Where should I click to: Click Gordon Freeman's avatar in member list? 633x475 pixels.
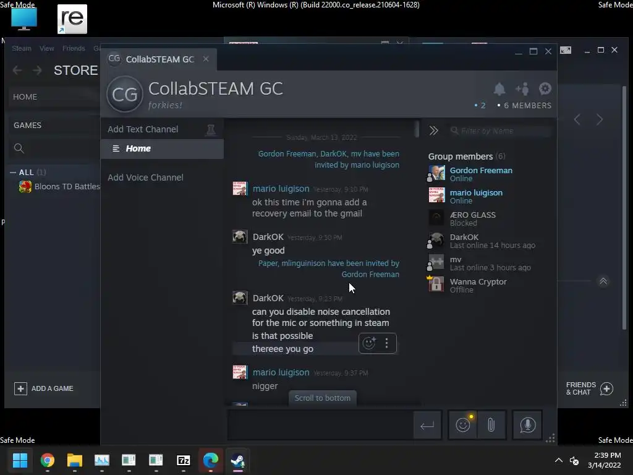436,173
